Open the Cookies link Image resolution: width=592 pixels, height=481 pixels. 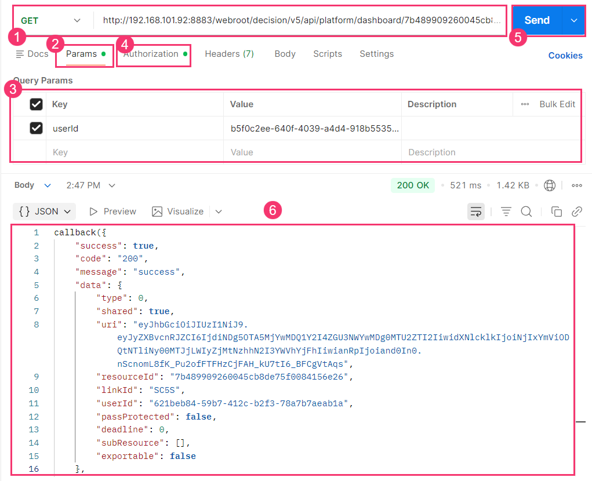click(565, 56)
